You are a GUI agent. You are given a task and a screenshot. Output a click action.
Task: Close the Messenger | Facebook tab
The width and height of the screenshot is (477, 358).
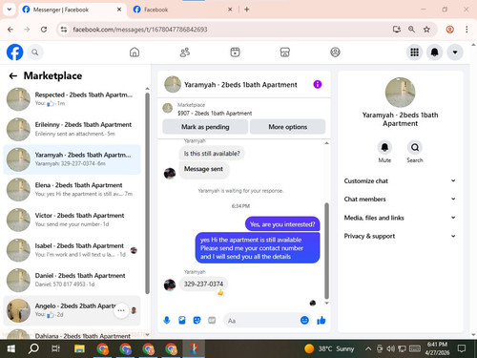[x=119, y=10]
